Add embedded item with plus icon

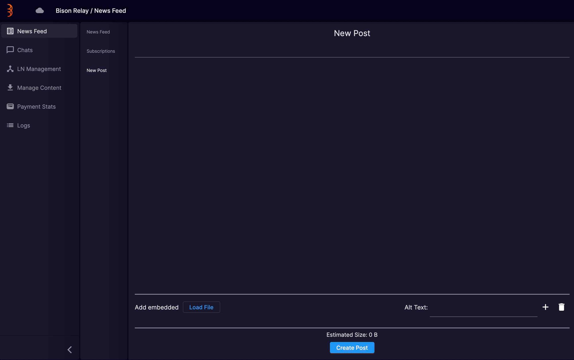[545, 307]
